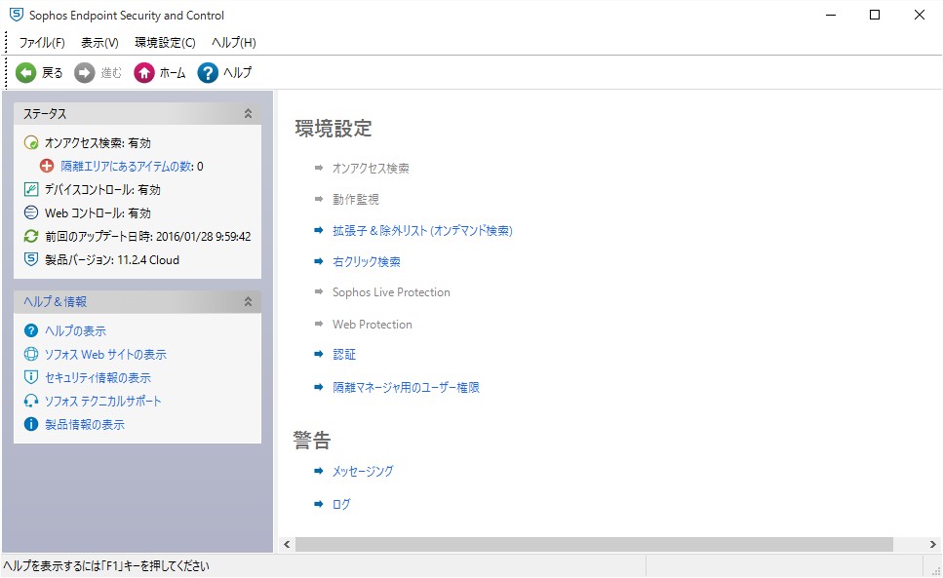The height and width of the screenshot is (578, 943).
Task: Click the red quarantine items plus icon
Action: click(x=46, y=166)
